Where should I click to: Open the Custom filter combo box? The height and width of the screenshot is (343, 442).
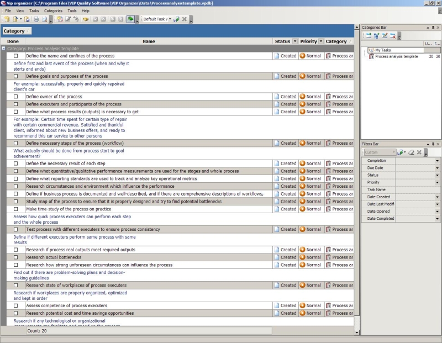pyautogui.click(x=380, y=152)
